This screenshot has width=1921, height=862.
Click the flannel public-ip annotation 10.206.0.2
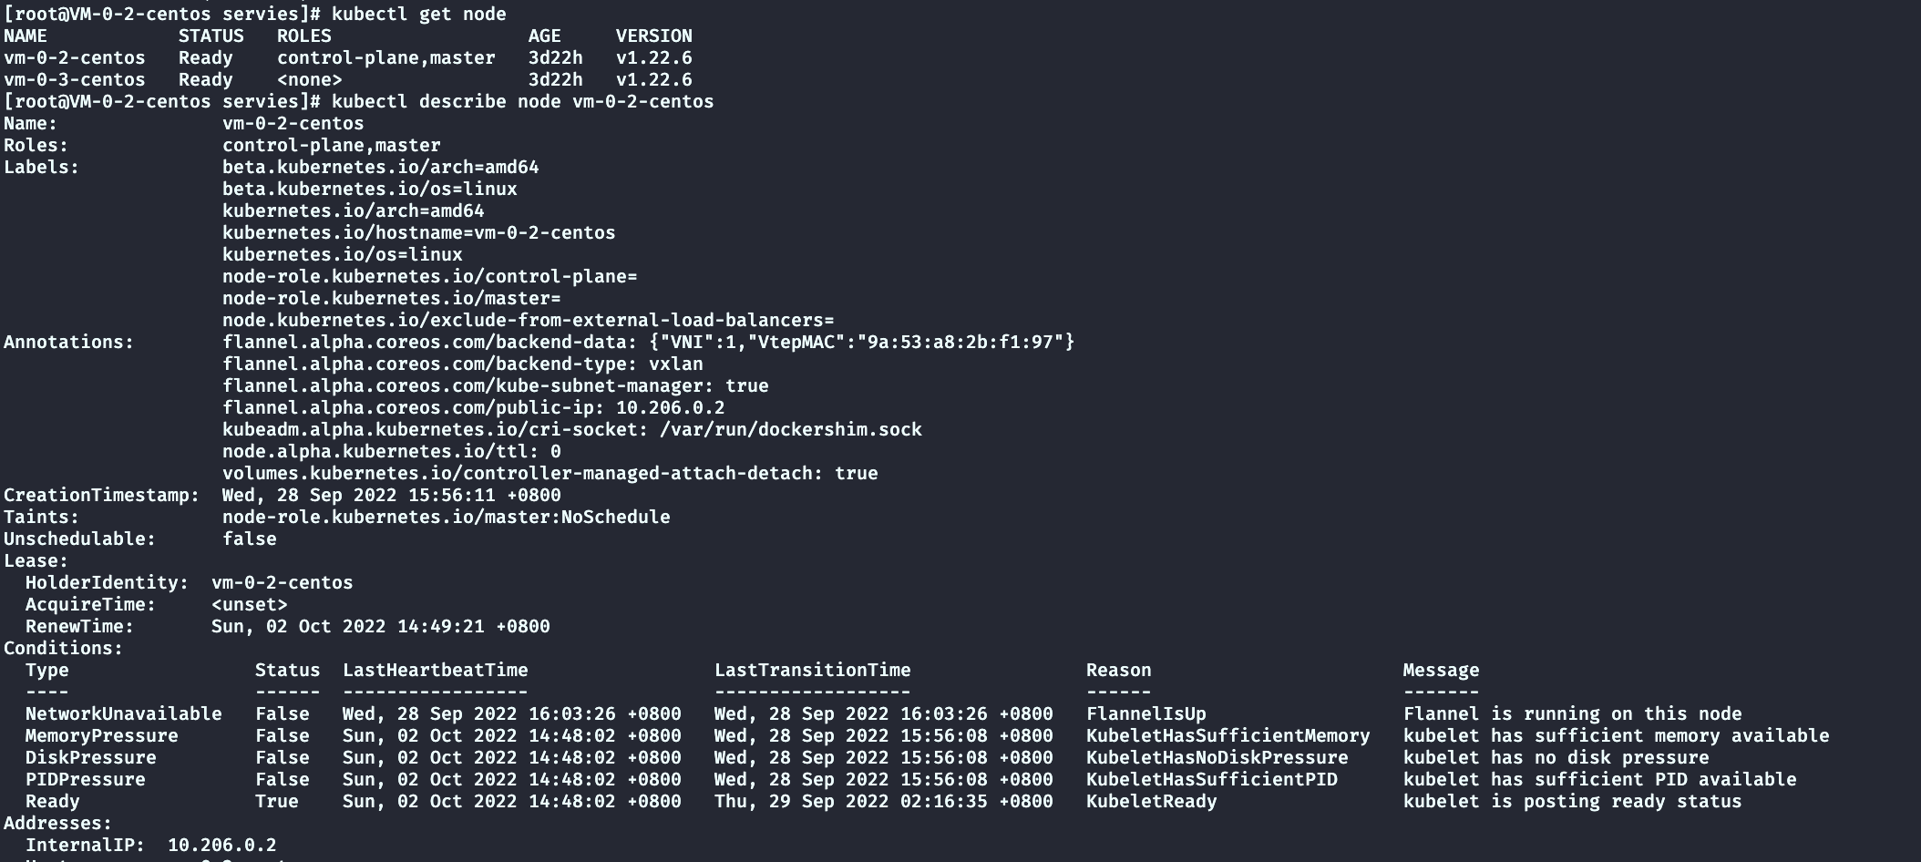(x=670, y=407)
